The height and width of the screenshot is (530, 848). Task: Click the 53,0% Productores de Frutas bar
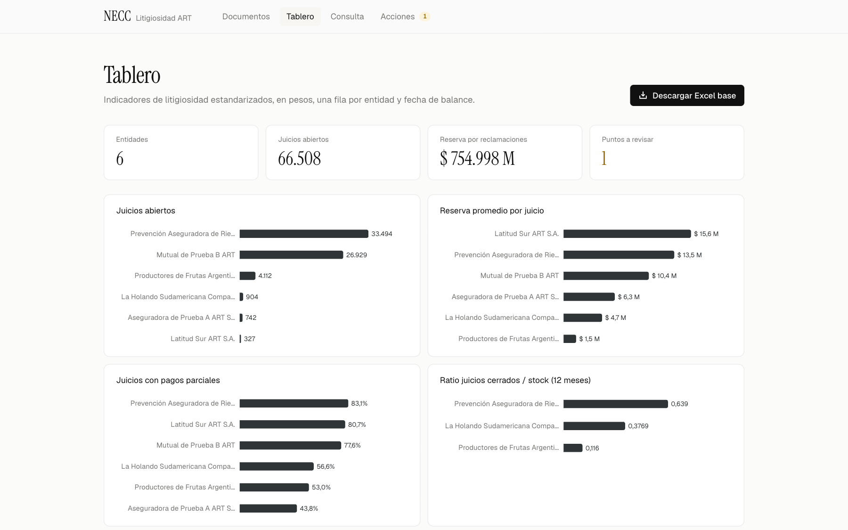point(274,487)
